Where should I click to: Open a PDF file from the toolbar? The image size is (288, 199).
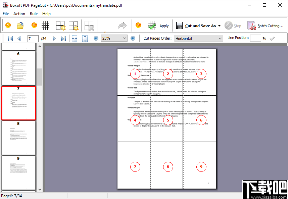pos(21,25)
